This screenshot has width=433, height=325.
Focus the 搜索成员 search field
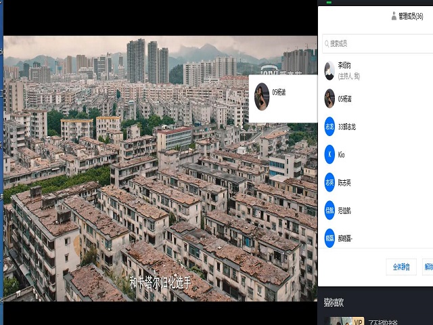(x=378, y=43)
